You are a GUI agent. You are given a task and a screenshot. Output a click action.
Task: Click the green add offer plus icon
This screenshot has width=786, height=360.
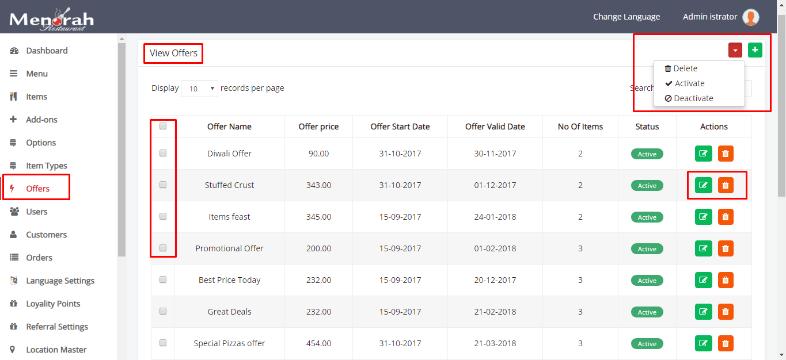coord(755,50)
